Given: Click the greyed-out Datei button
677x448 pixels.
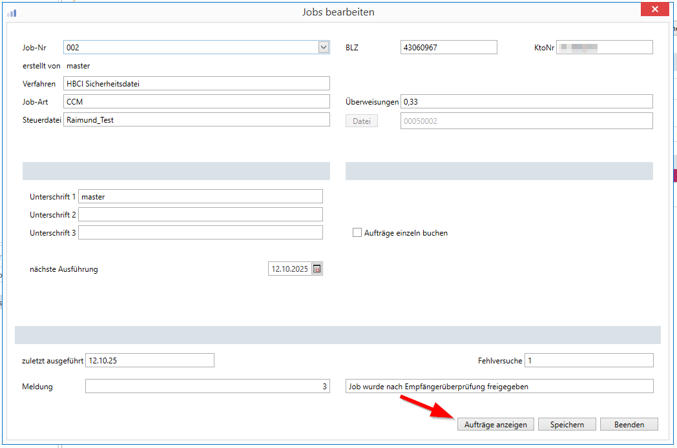Looking at the screenshot, I should point(361,121).
